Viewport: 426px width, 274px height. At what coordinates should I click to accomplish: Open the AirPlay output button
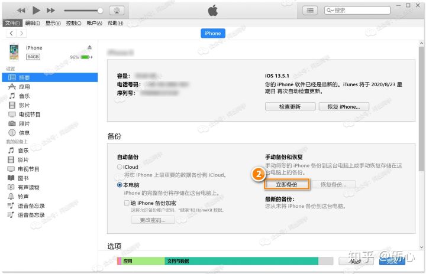coord(117,11)
